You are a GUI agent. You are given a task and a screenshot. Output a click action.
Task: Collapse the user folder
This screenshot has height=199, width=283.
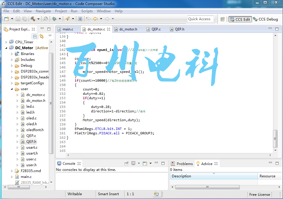point(12,89)
